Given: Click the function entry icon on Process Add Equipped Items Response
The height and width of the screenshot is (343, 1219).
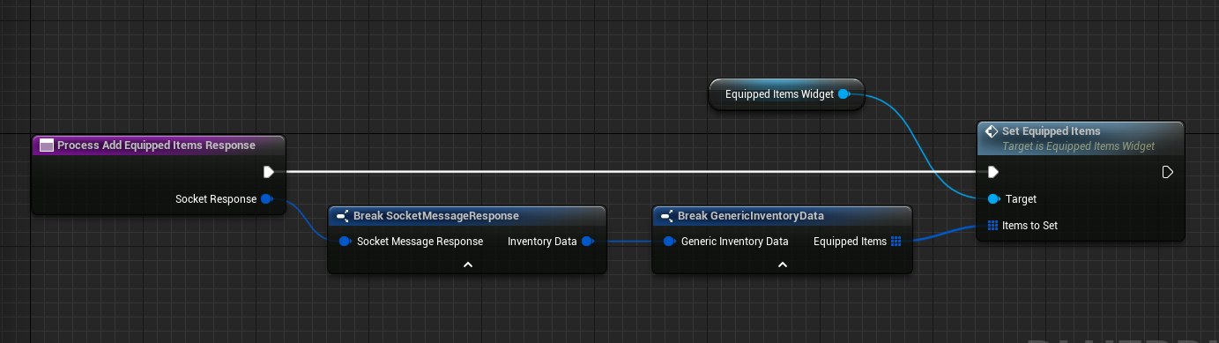Looking at the screenshot, I should coord(47,145).
